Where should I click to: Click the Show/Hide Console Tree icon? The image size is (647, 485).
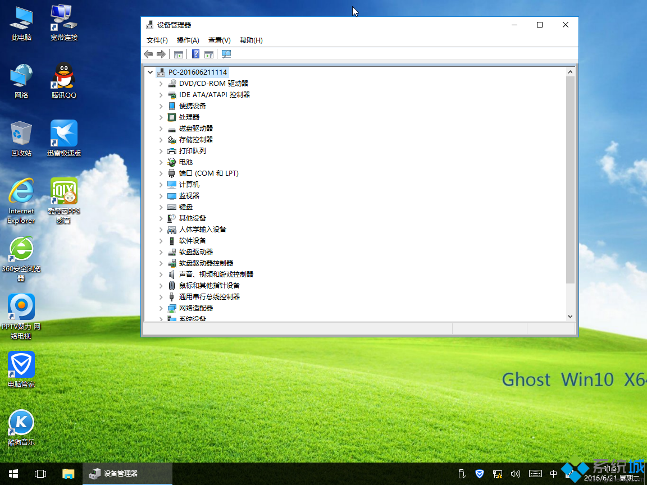(x=179, y=54)
